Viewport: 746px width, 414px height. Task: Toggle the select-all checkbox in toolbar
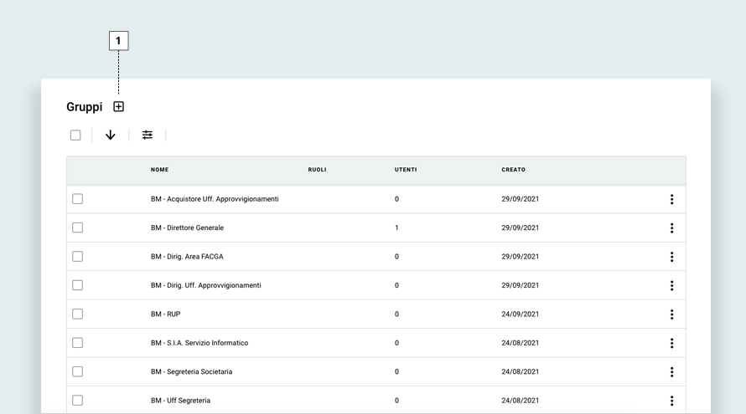tap(75, 135)
